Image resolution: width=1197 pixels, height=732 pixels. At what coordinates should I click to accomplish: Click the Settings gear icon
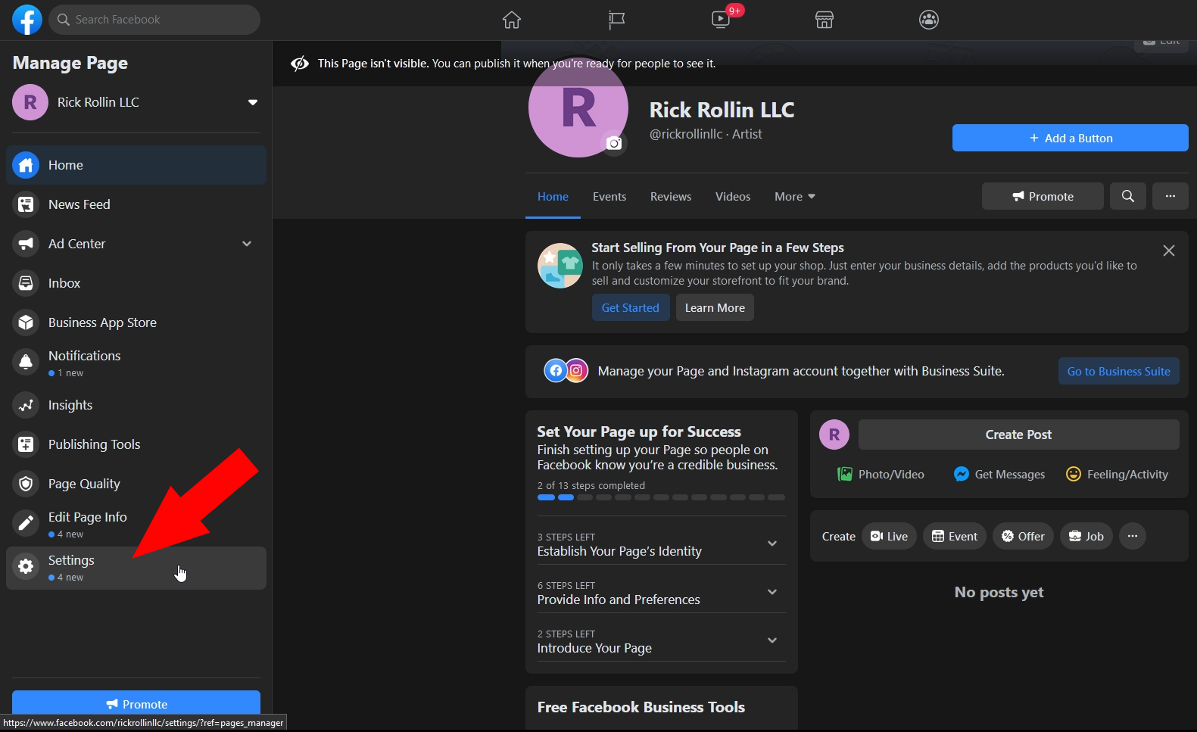pyautogui.click(x=26, y=566)
